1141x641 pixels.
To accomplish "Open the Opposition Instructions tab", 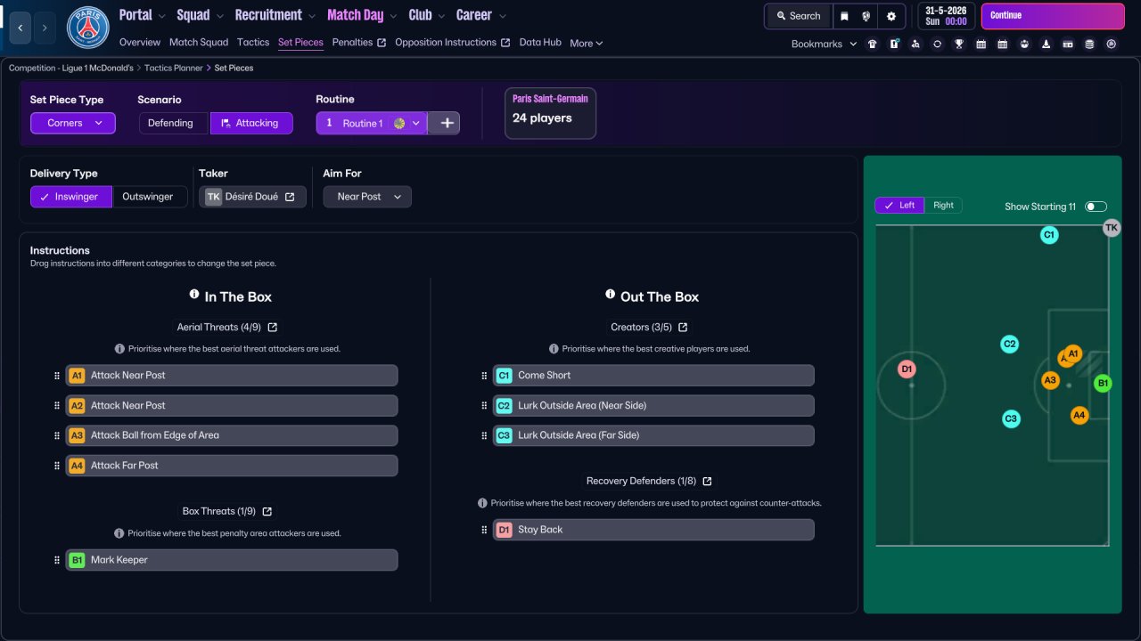I will point(453,42).
